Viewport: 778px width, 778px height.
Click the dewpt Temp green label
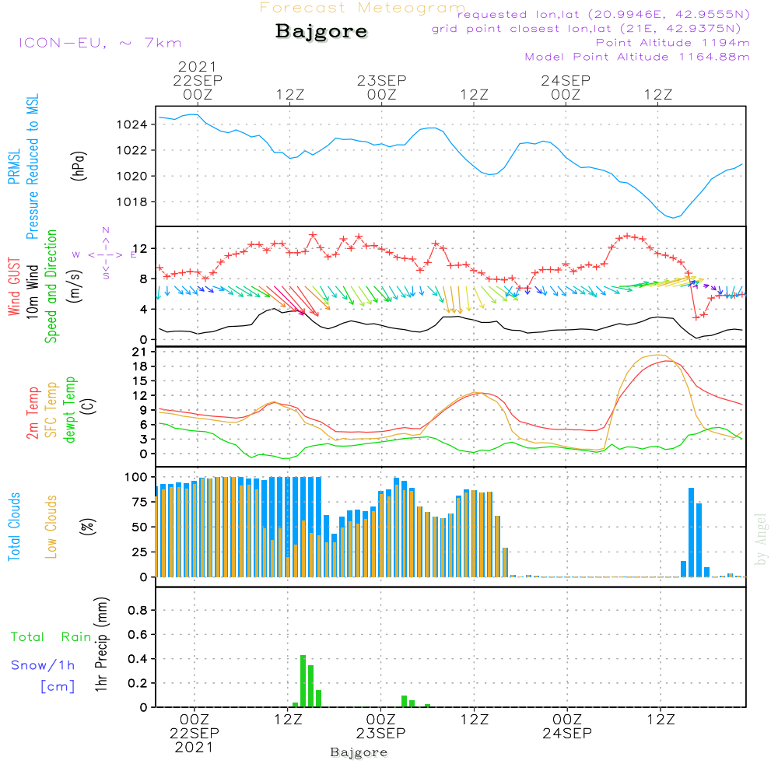tap(69, 410)
